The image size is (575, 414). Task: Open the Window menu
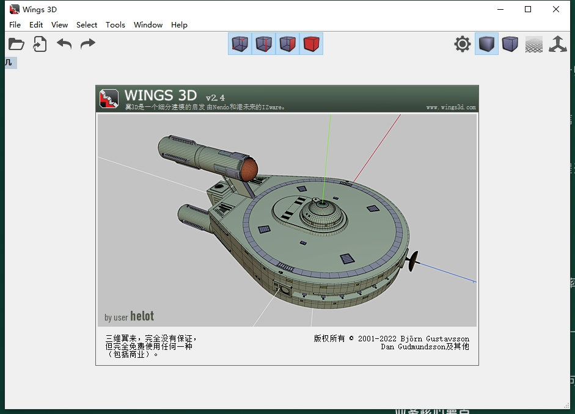point(148,24)
